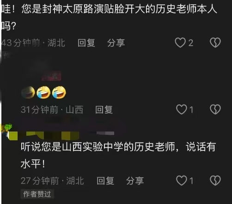Reply to the 27-minutes-ago Hubei comment
The width and height of the screenshot is (232, 204).
pos(105,180)
